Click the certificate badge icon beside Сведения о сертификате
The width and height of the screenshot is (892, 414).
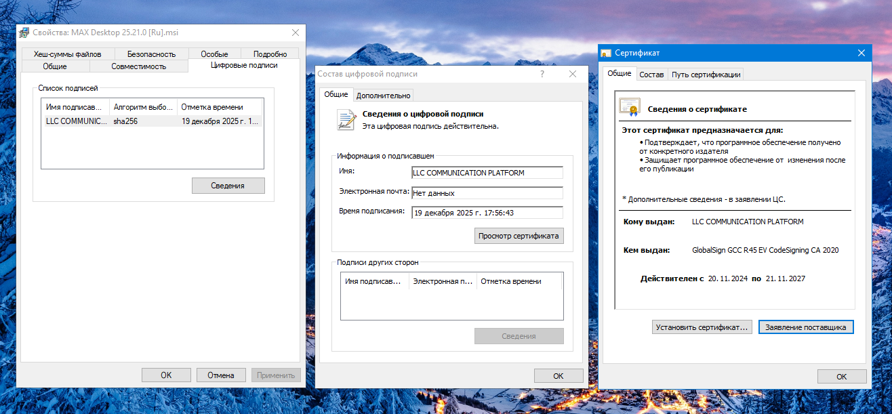(x=629, y=108)
